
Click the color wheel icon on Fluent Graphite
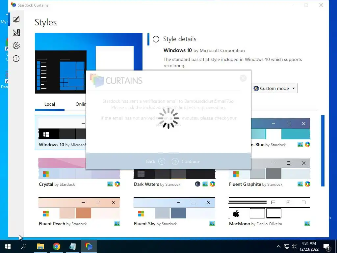tap(308, 184)
